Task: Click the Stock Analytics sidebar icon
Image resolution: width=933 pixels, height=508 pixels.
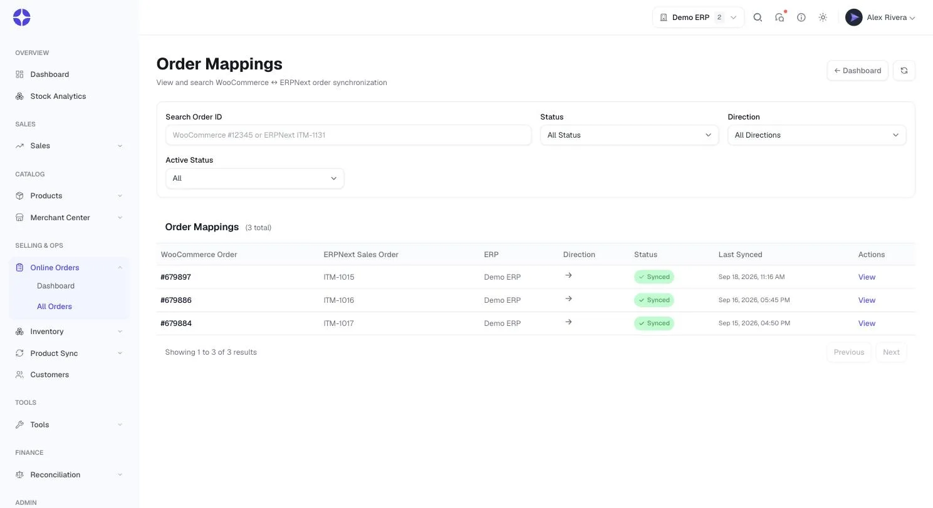Action: click(x=19, y=96)
